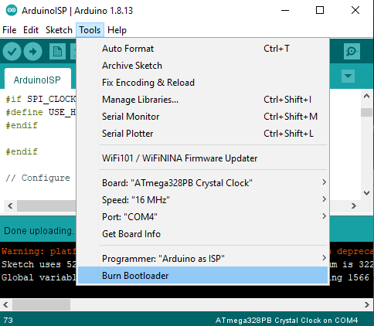This screenshot has height=326, width=374.
Task: Click the Arduino logo in title bar
Action: [12, 11]
